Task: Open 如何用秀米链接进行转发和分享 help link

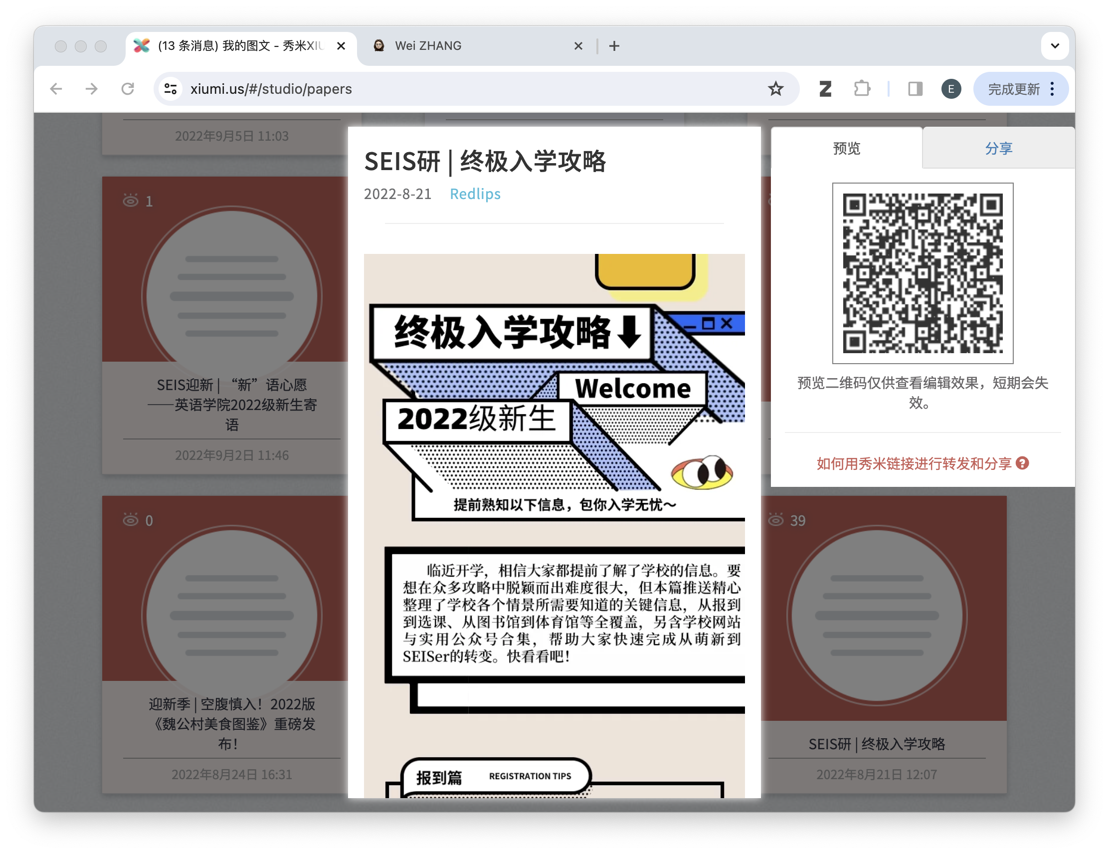Action: [914, 463]
